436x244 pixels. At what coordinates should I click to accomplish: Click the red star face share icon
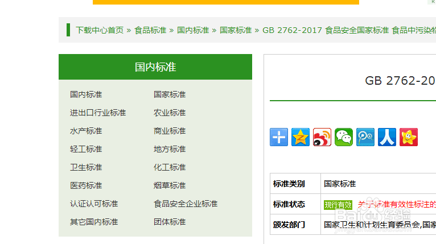click(x=409, y=137)
